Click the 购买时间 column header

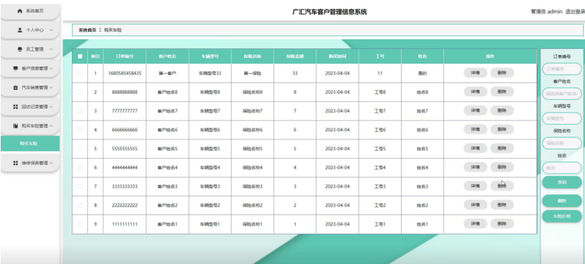pos(337,56)
